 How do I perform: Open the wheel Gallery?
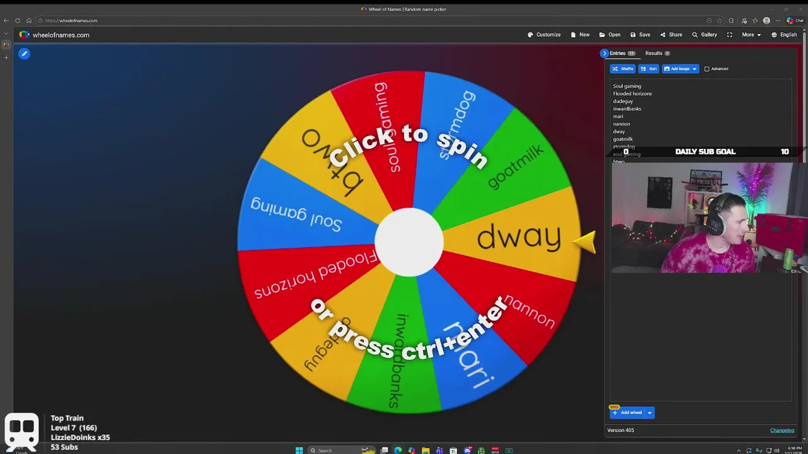click(x=704, y=35)
